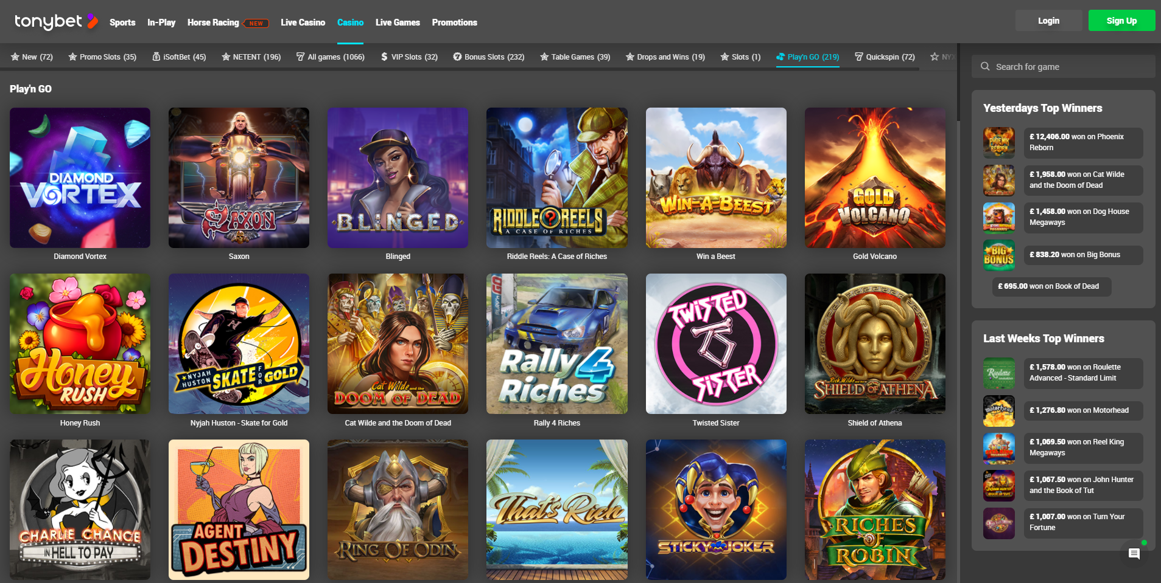The height and width of the screenshot is (583, 1161).
Task: Click the tonybet logo
Action: 56,22
